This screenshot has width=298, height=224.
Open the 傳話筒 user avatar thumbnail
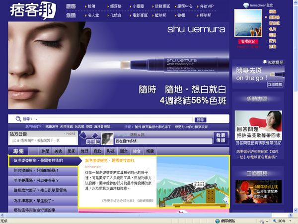pos(107,138)
